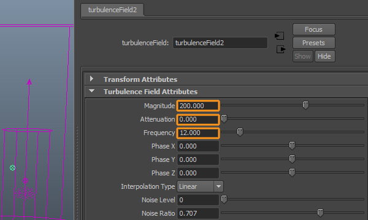Click the Attenuation value field
The image size is (368, 220).
point(198,119)
